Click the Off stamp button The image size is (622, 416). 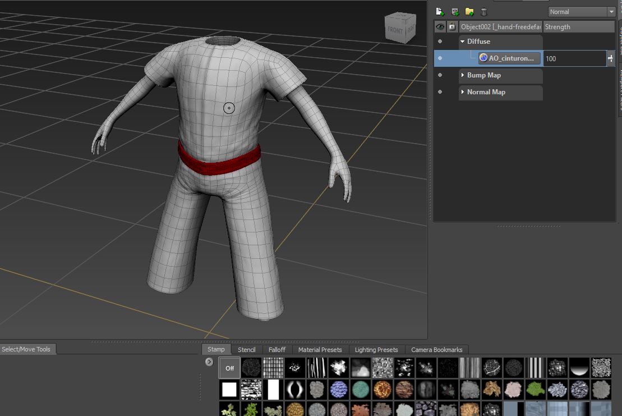[x=229, y=368]
